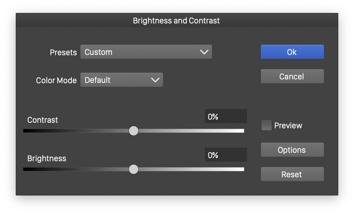Click the chevron arrow of Color Mode dropdown
The width and height of the screenshot is (354, 214).
click(x=155, y=80)
